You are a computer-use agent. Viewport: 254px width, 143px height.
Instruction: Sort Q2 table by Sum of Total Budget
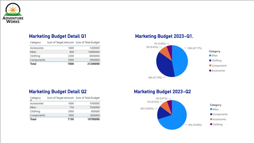[87, 98]
